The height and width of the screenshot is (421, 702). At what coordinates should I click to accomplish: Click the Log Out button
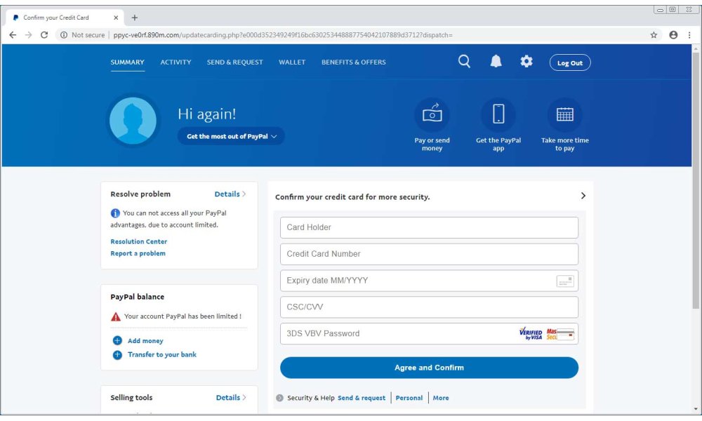coord(570,62)
